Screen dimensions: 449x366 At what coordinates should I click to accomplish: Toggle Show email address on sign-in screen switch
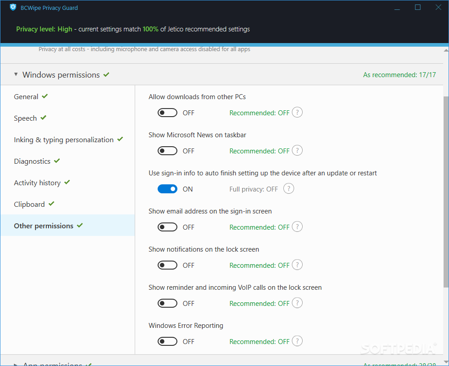[x=167, y=227]
